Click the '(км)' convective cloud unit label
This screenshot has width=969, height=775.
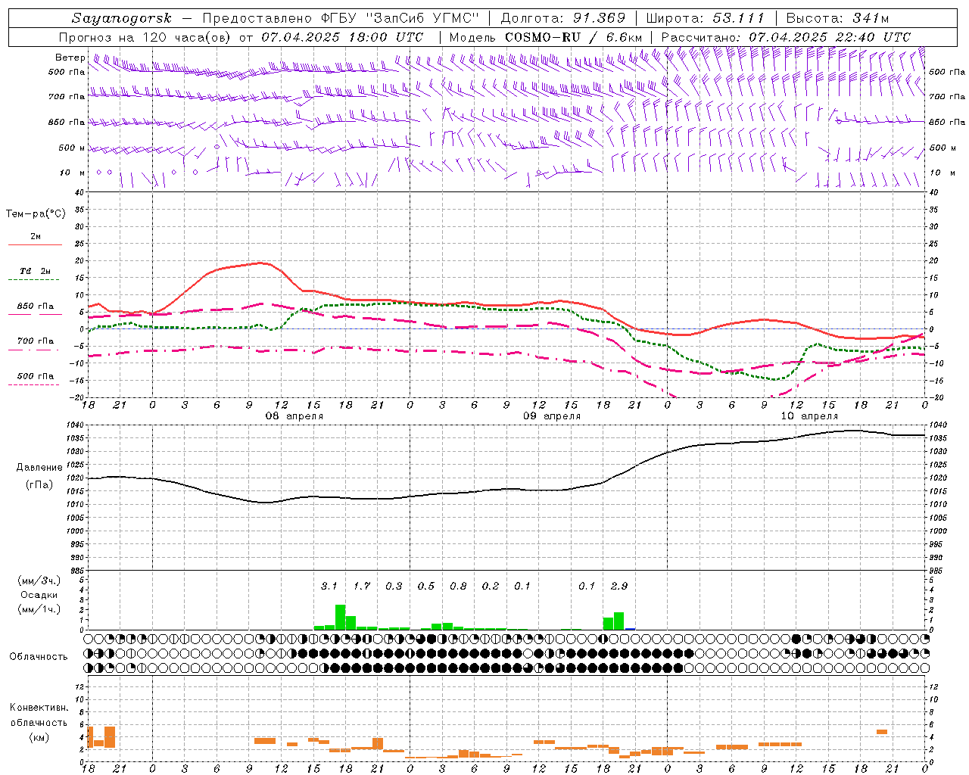[39, 737]
